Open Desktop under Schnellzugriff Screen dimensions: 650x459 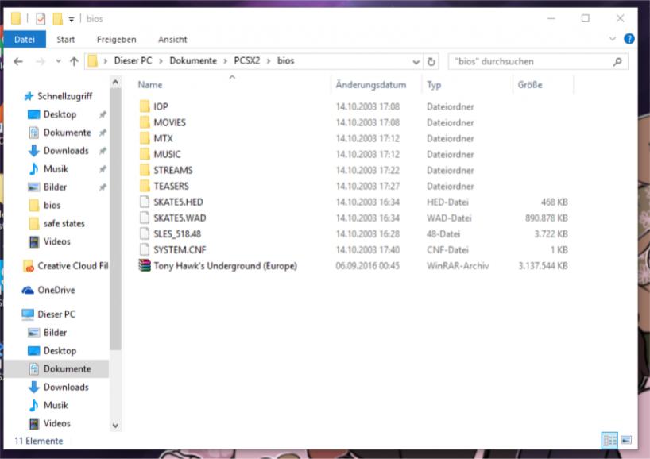tap(60, 114)
